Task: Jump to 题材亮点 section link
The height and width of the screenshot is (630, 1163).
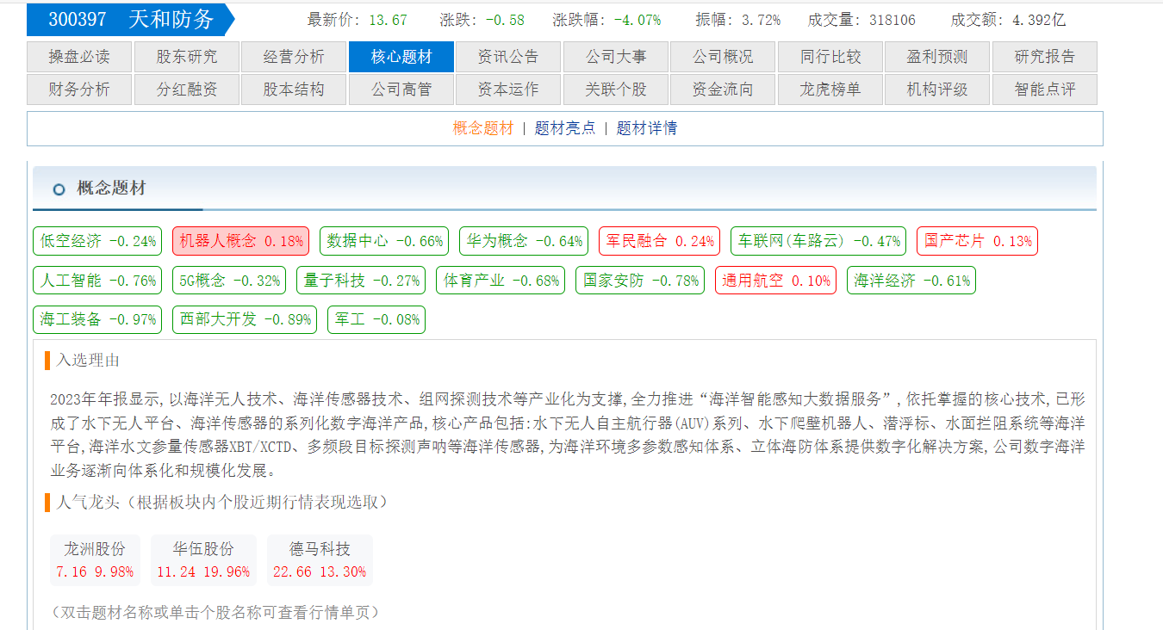Action: (x=564, y=128)
